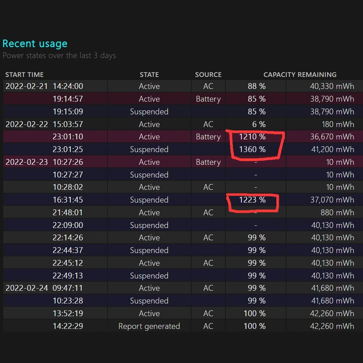Click the SOURCE column header

208,74
